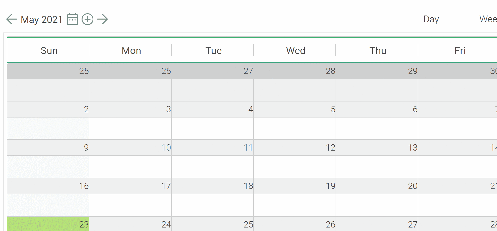This screenshot has width=497, height=231.
Task: Select Tuesday May 11 date
Action: (x=248, y=148)
